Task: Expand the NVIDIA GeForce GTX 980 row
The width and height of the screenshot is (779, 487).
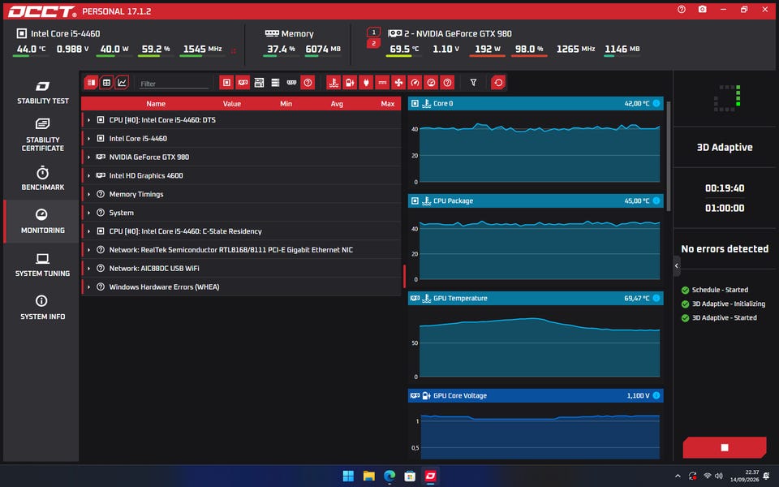Action: tap(89, 157)
